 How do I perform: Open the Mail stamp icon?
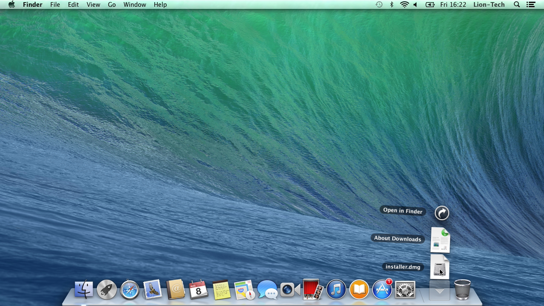pyautogui.click(x=153, y=290)
